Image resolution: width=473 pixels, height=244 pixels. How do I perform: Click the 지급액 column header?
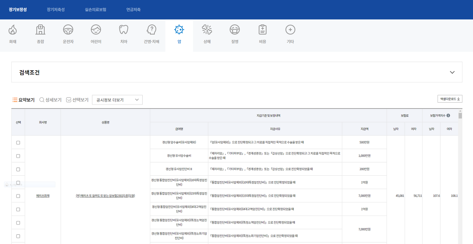[x=364, y=129]
